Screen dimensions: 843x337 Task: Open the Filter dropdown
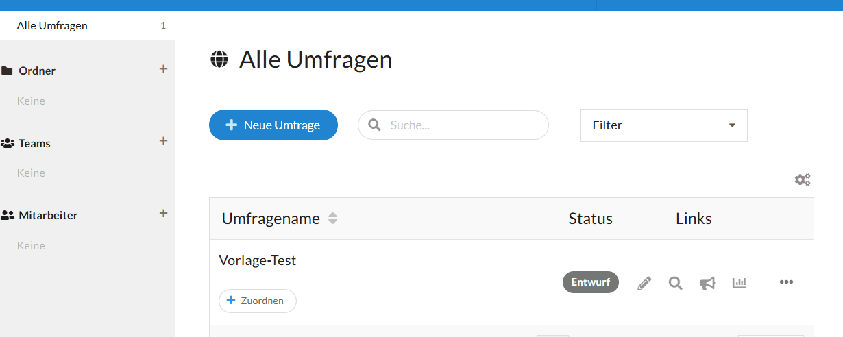[663, 125]
